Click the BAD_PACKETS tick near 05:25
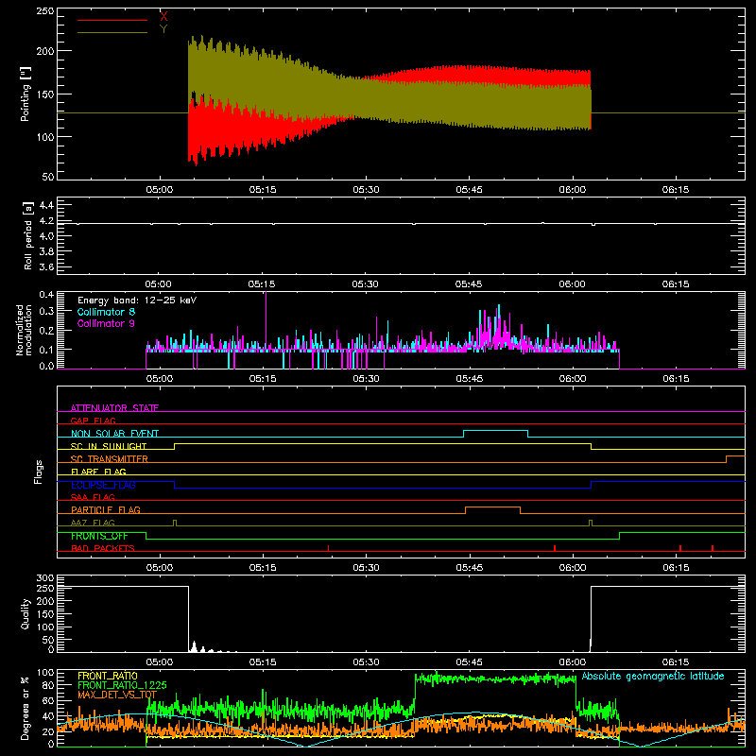The image size is (756, 756). 328,548
